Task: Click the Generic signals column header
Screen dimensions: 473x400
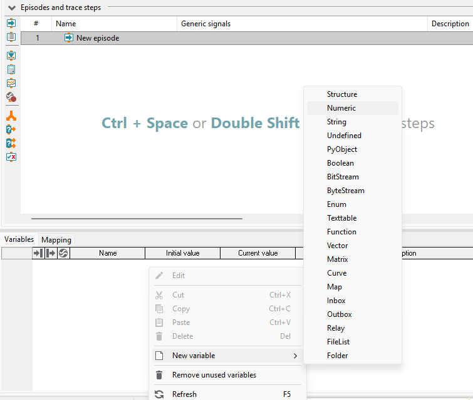Action: tap(302, 24)
